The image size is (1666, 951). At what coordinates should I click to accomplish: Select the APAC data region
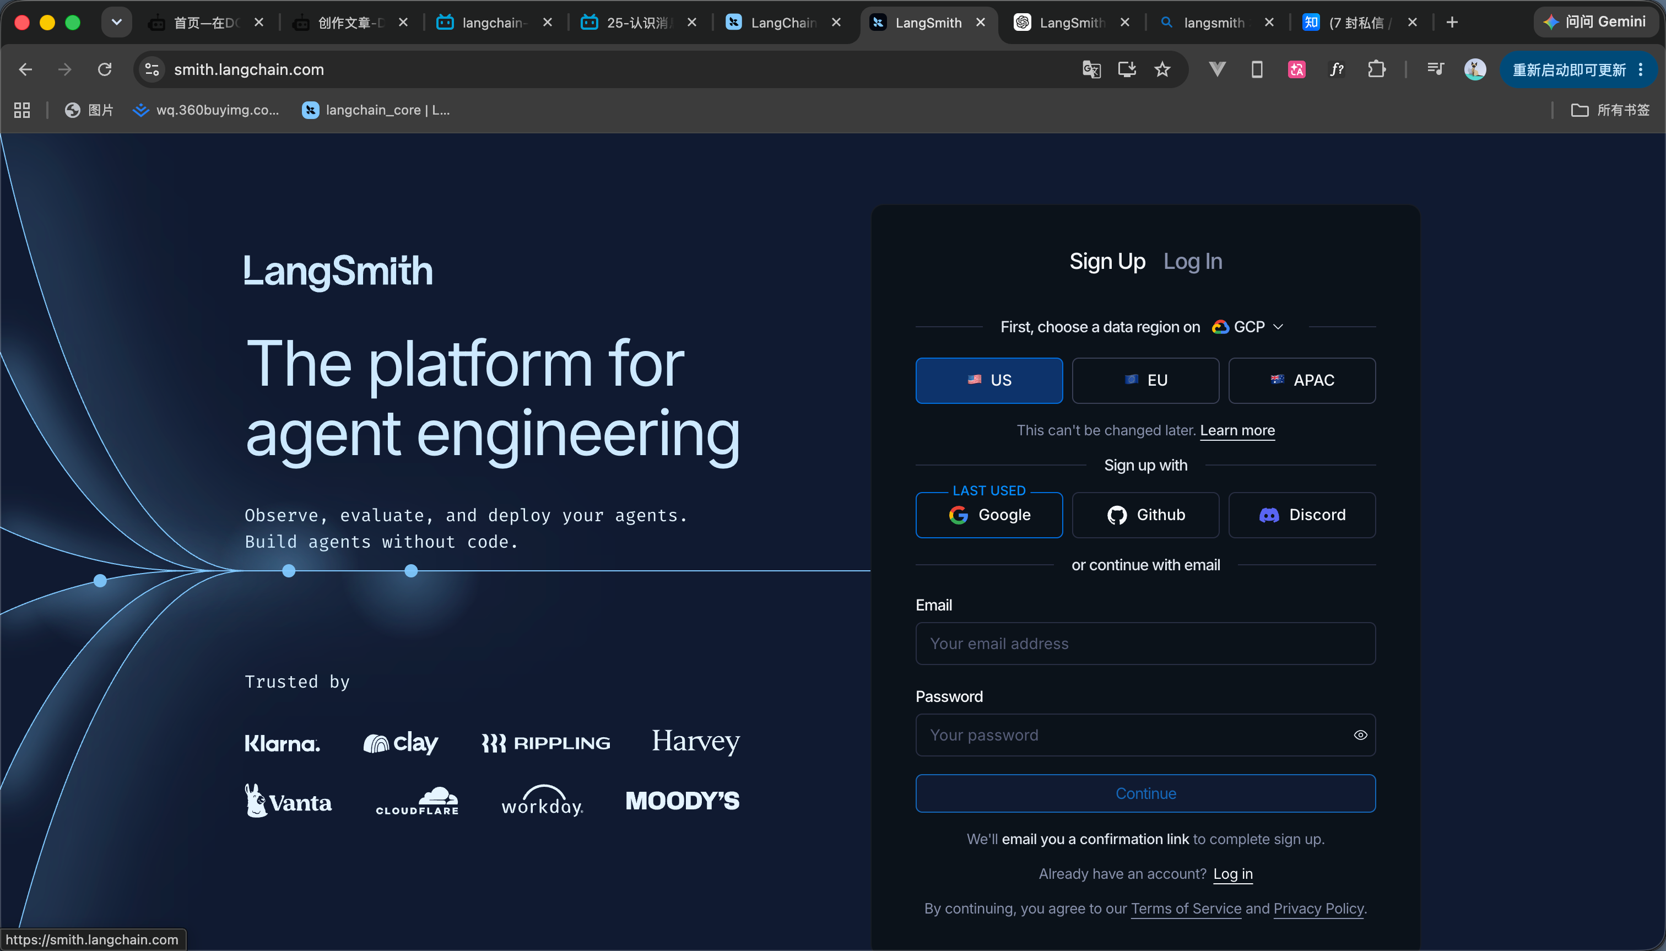point(1302,380)
